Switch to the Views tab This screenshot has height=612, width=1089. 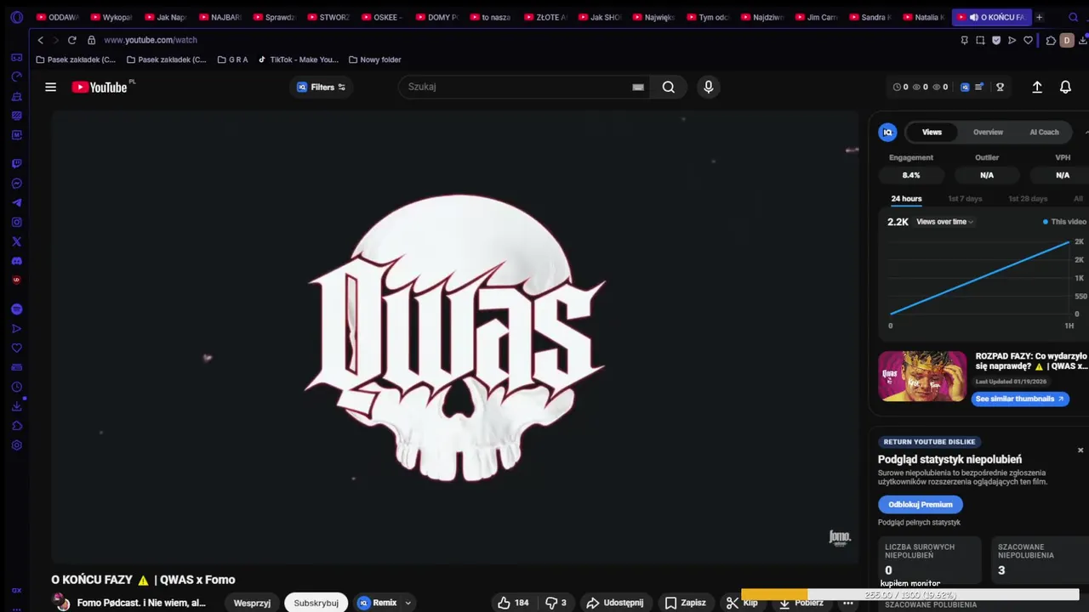pyautogui.click(x=932, y=132)
